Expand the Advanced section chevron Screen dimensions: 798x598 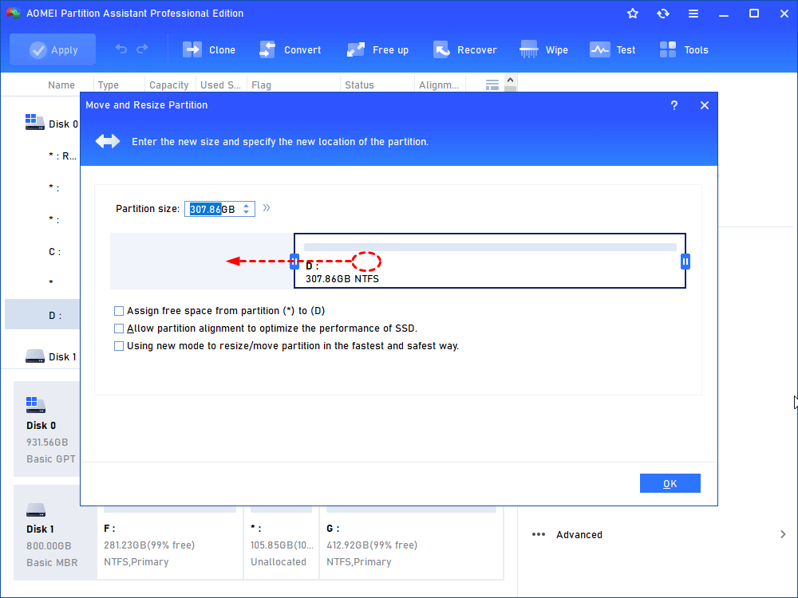point(783,534)
